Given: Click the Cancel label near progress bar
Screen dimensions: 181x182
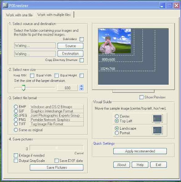Looking at the screenshot, I should 79,153.
